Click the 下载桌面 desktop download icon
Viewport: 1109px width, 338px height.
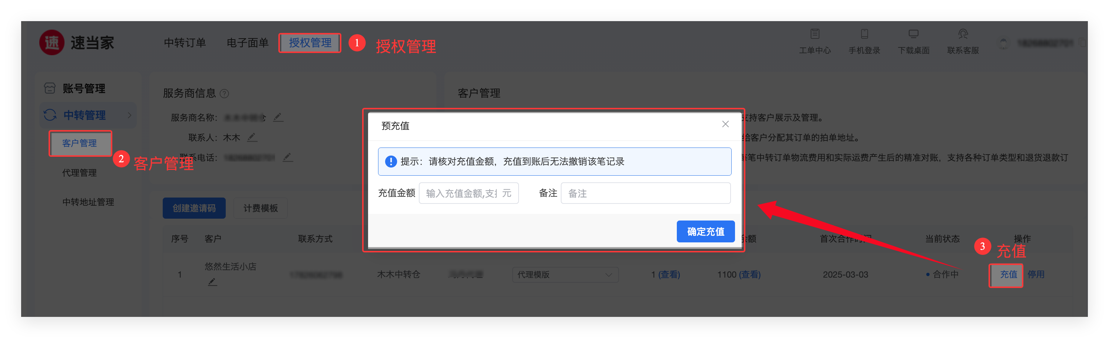(x=913, y=34)
